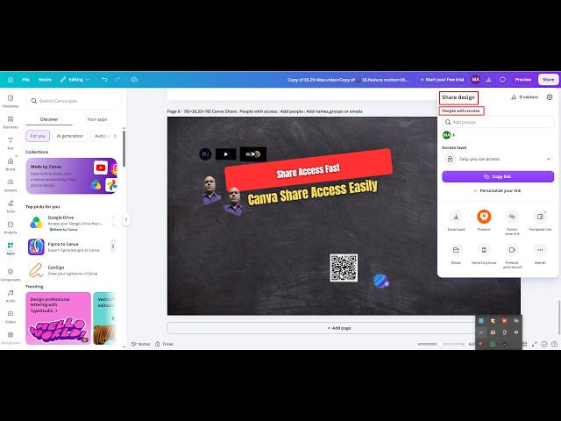
Task: Click the Preview button
Action: [x=523, y=80]
